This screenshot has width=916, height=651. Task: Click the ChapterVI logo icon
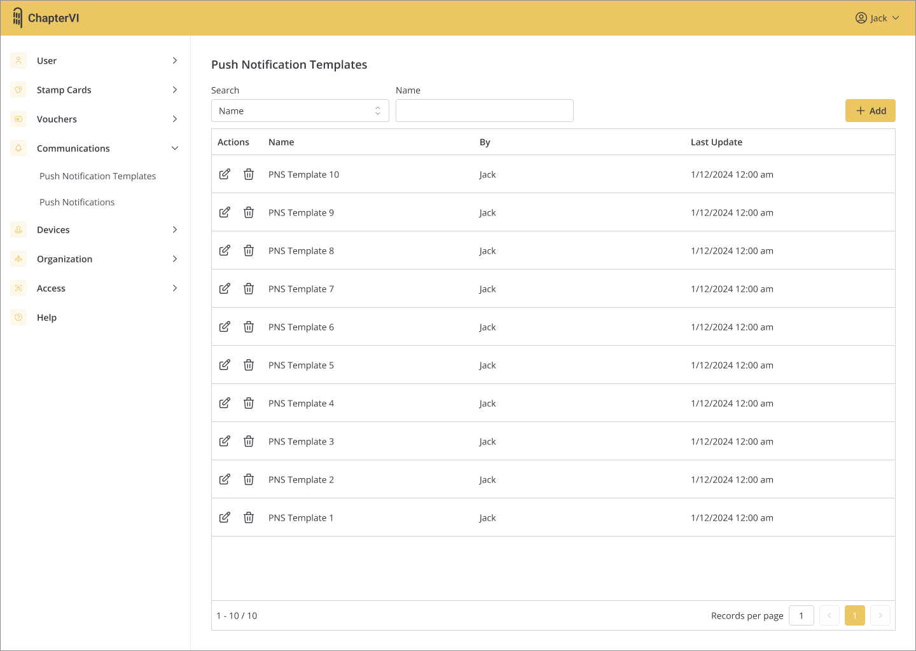tap(18, 18)
